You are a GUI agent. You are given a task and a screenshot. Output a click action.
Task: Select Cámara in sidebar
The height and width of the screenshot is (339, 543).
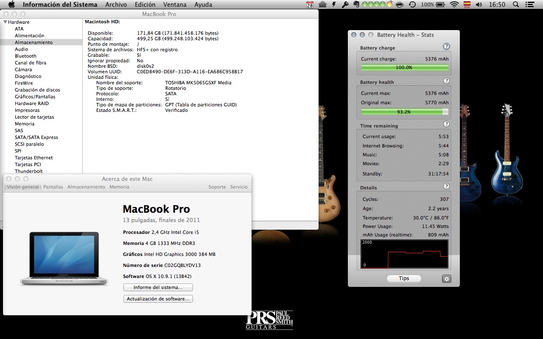(x=23, y=69)
